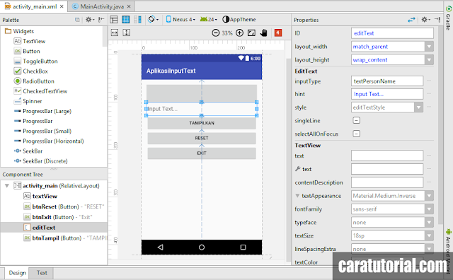
Task: Open the textSize dropdown
Action: pyautogui.click(x=430, y=235)
